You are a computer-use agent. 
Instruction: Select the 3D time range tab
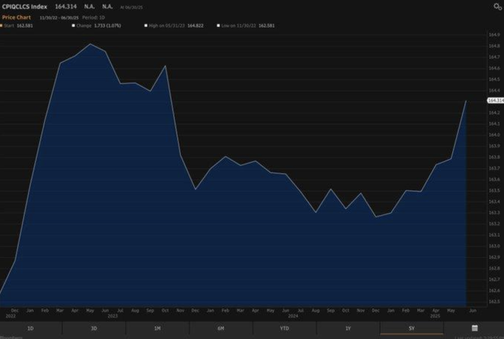pos(94,328)
